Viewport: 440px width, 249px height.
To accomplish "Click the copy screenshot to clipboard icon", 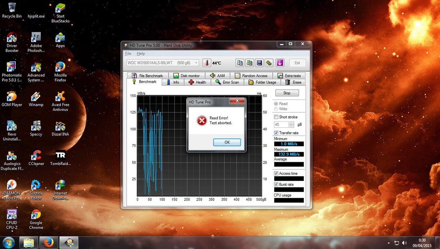I will click(250, 63).
